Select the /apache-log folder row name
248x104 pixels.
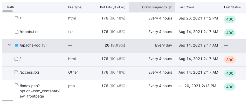pyautogui.click(x=30, y=45)
